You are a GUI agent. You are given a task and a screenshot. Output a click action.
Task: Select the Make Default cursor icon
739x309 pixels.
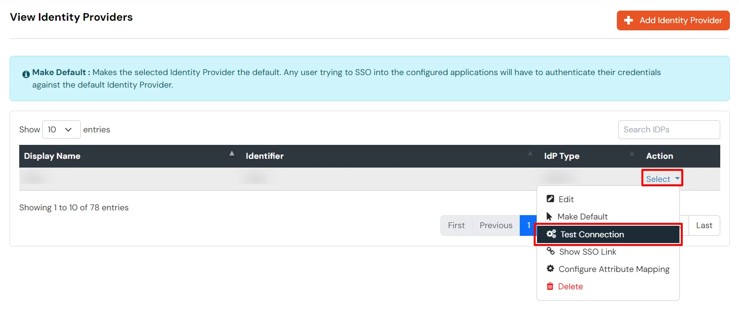click(550, 217)
